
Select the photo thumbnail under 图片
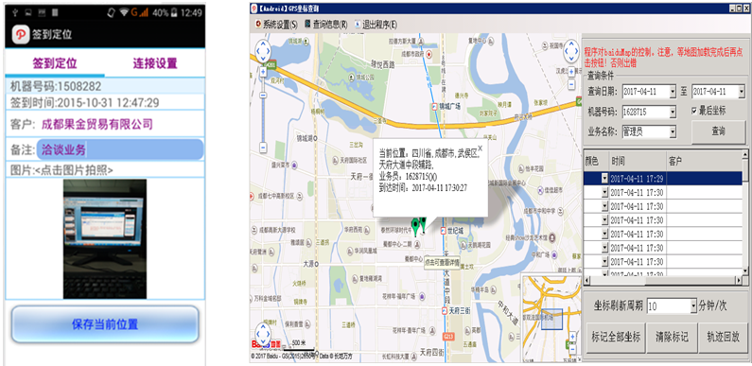[x=105, y=239]
